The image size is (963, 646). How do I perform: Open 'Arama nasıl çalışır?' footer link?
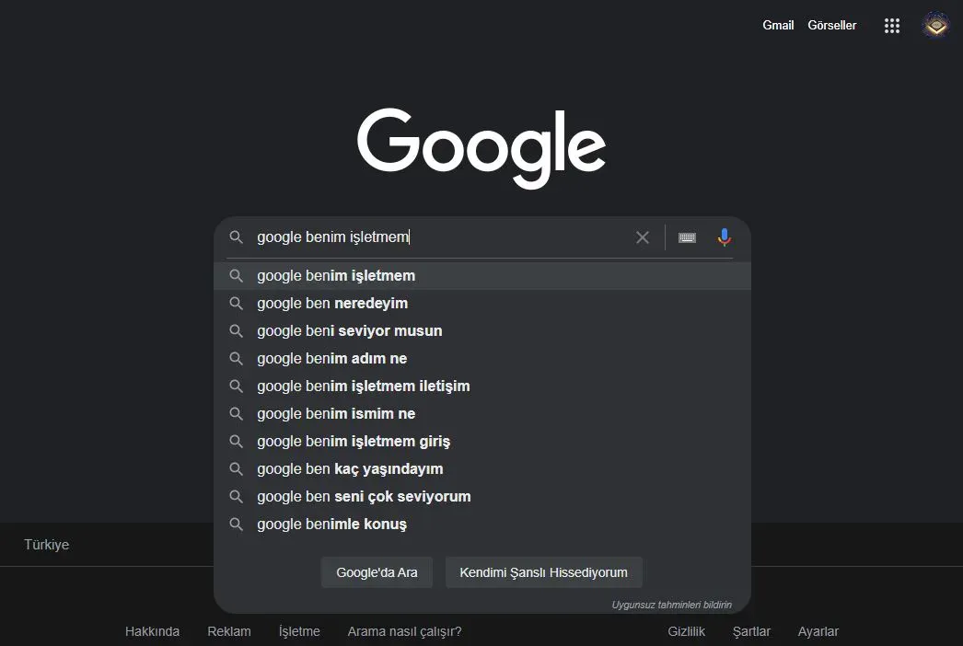[x=404, y=631]
